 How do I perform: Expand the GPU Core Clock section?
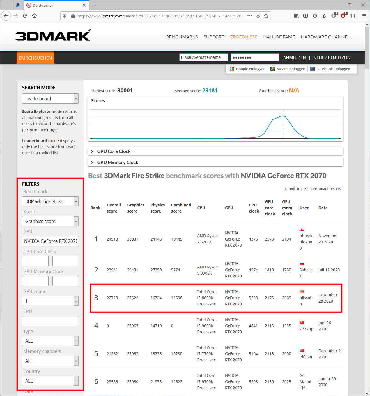215,151
